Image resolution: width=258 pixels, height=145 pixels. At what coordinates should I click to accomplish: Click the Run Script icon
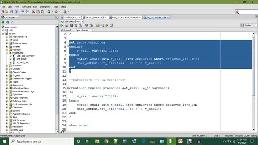tap(67, 25)
